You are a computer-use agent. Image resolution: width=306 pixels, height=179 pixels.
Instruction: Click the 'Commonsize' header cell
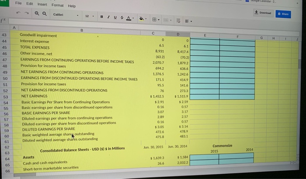222,146
